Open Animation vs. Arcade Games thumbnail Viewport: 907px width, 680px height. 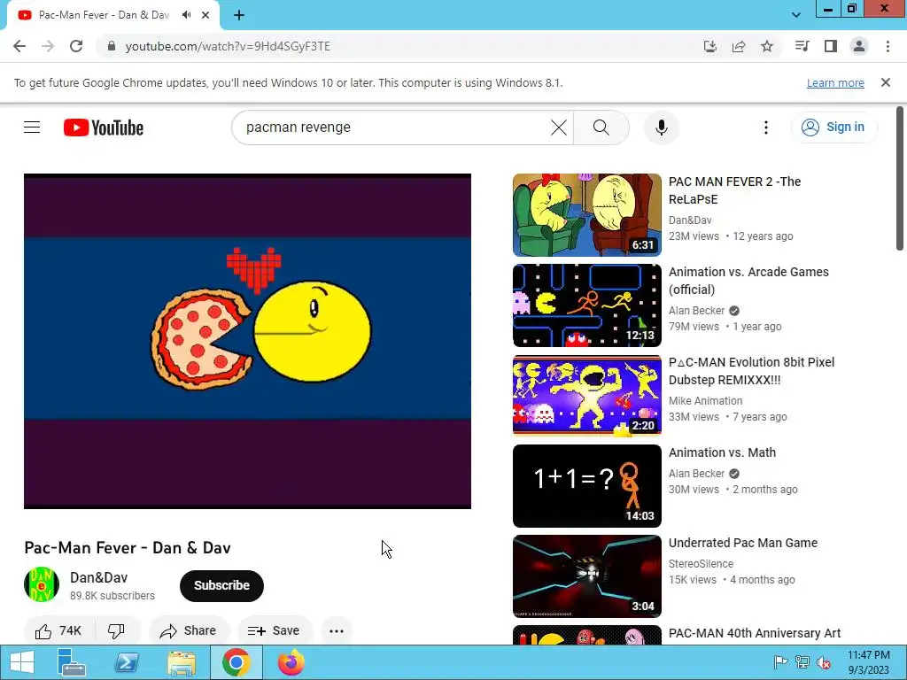click(x=586, y=305)
